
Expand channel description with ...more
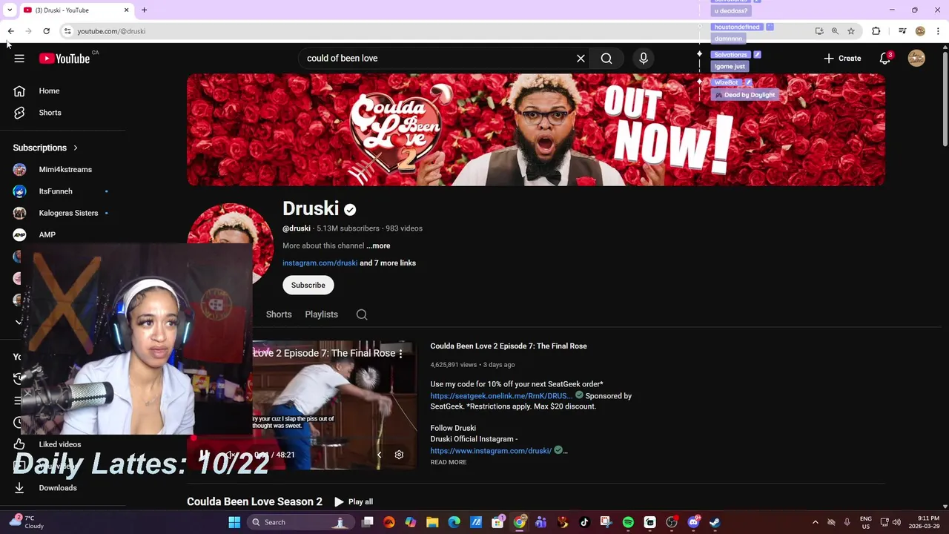(378, 245)
